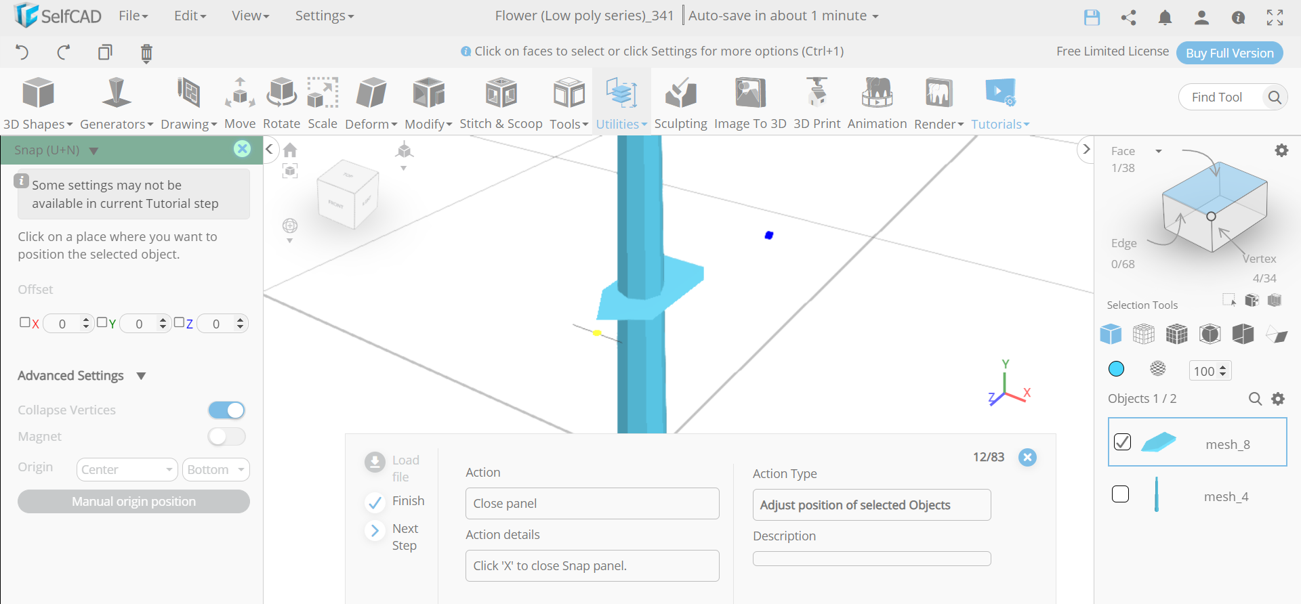This screenshot has height=604, width=1301.
Task: Open the View menu
Action: tap(250, 16)
